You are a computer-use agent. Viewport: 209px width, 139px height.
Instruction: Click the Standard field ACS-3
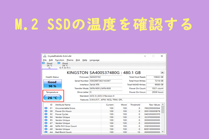pyautogui.click(x=127, y=96)
